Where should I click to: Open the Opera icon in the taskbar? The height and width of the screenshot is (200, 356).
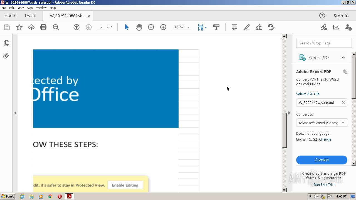coord(60,196)
